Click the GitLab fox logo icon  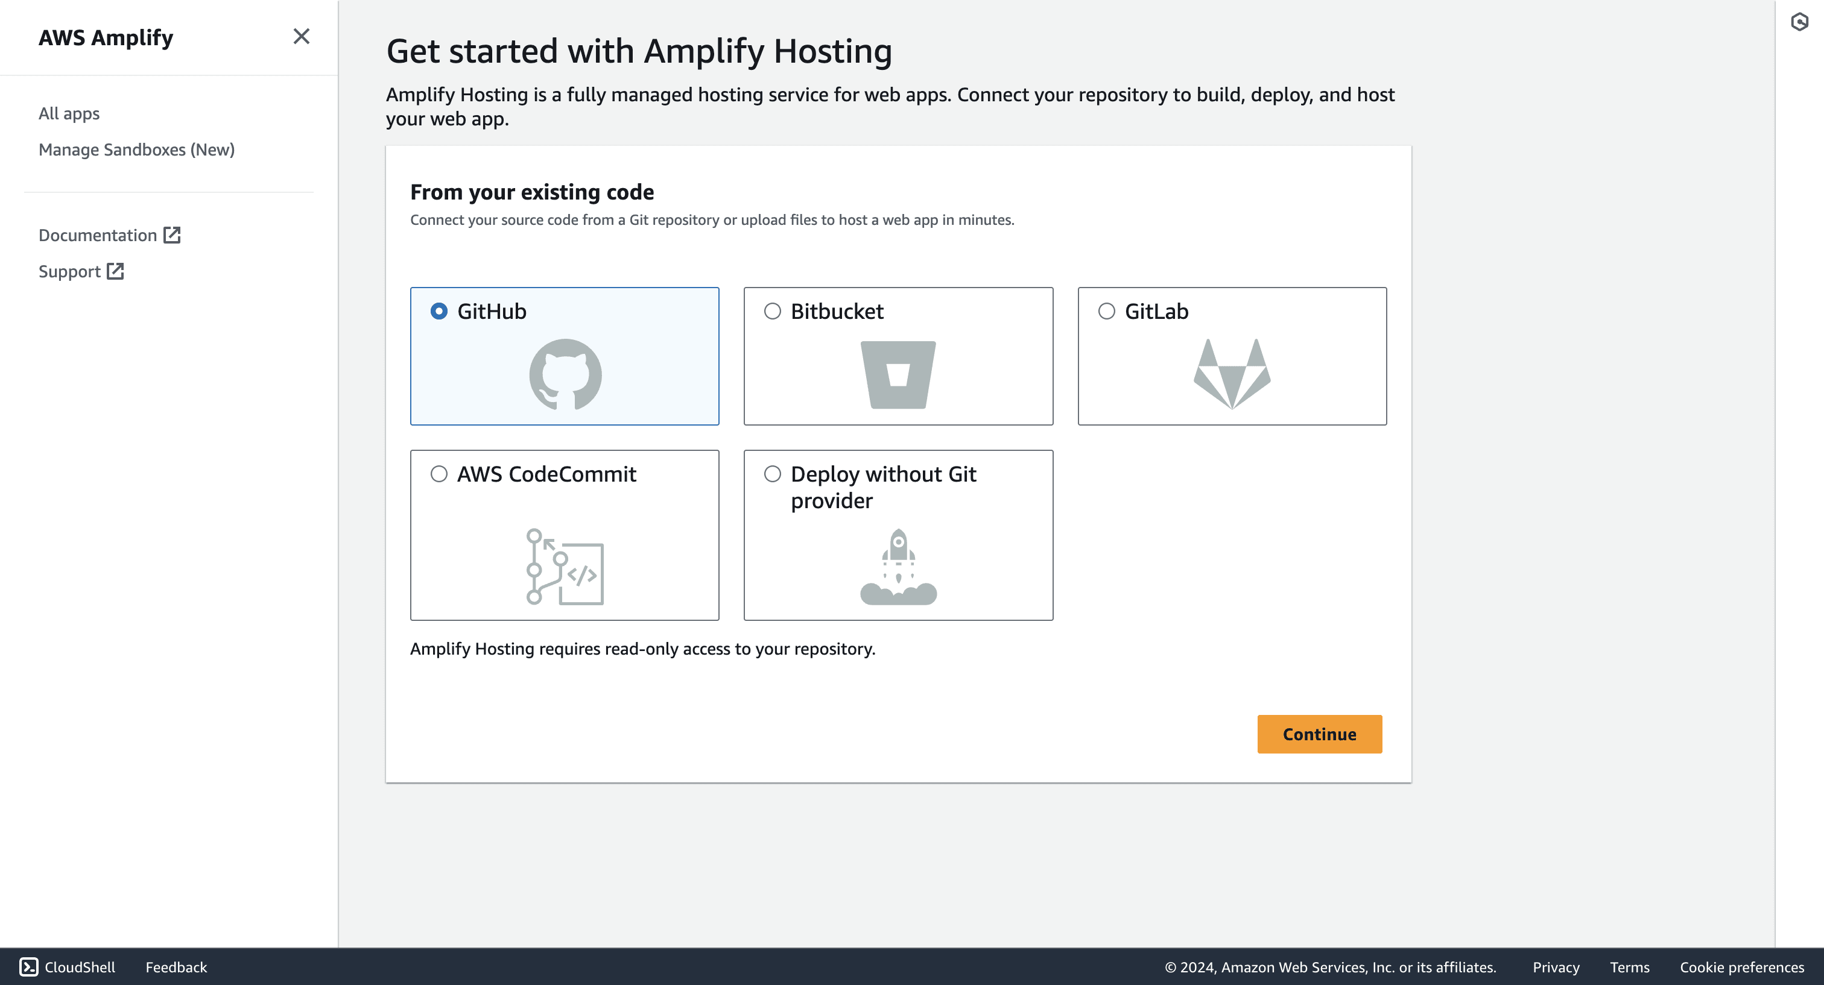coord(1231,374)
